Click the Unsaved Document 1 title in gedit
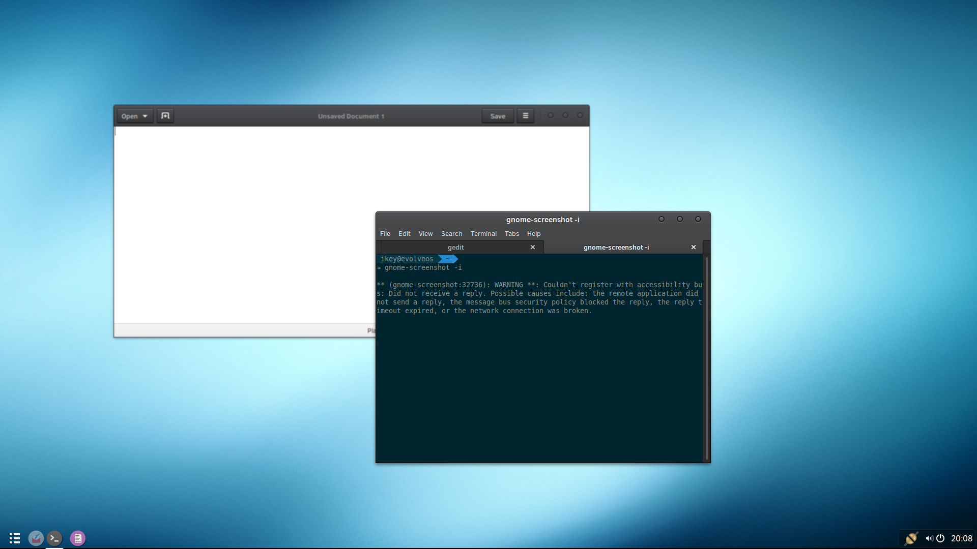Viewport: 977px width, 549px height. click(x=351, y=116)
